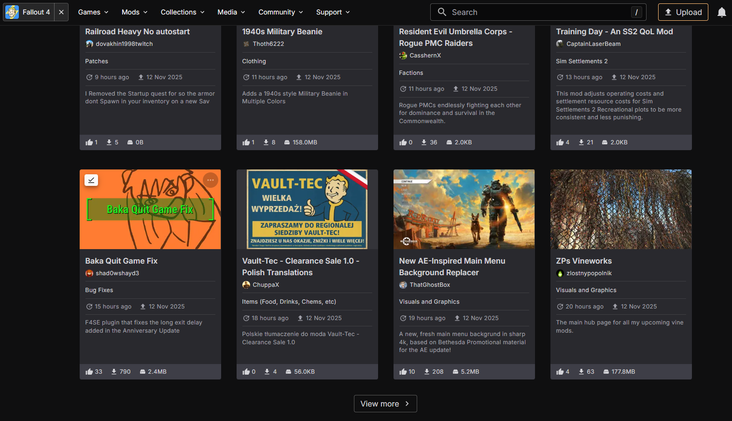Open the ZPs Vineworks mod title
732x421 pixels.
coord(584,261)
